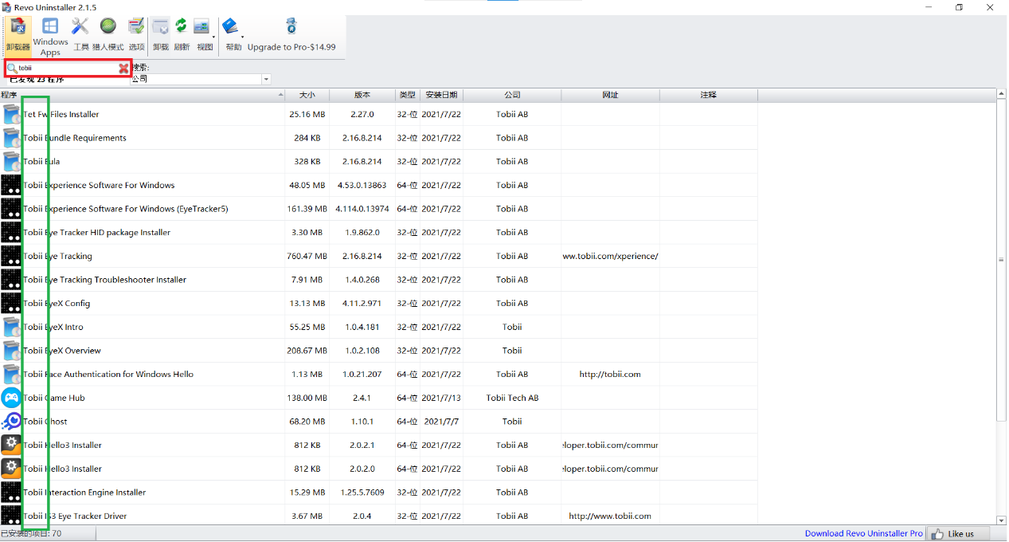The height and width of the screenshot is (542, 1009).
Task: Click the Tobii Eye Tracker HID package icon
Action: click(11, 233)
